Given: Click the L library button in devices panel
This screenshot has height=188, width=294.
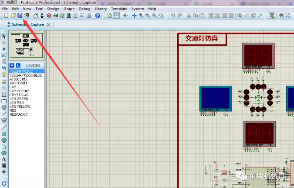Looking at the screenshot, I should point(18,66).
